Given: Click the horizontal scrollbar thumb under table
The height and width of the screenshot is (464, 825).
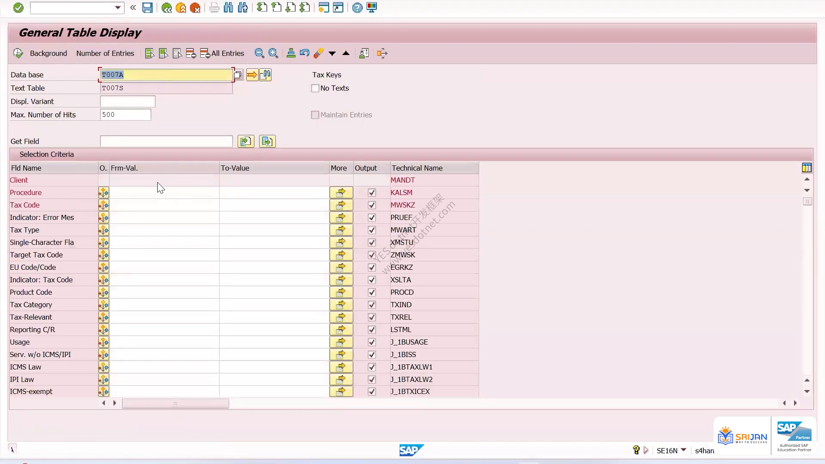Looking at the screenshot, I should pyautogui.click(x=175, y=403).
